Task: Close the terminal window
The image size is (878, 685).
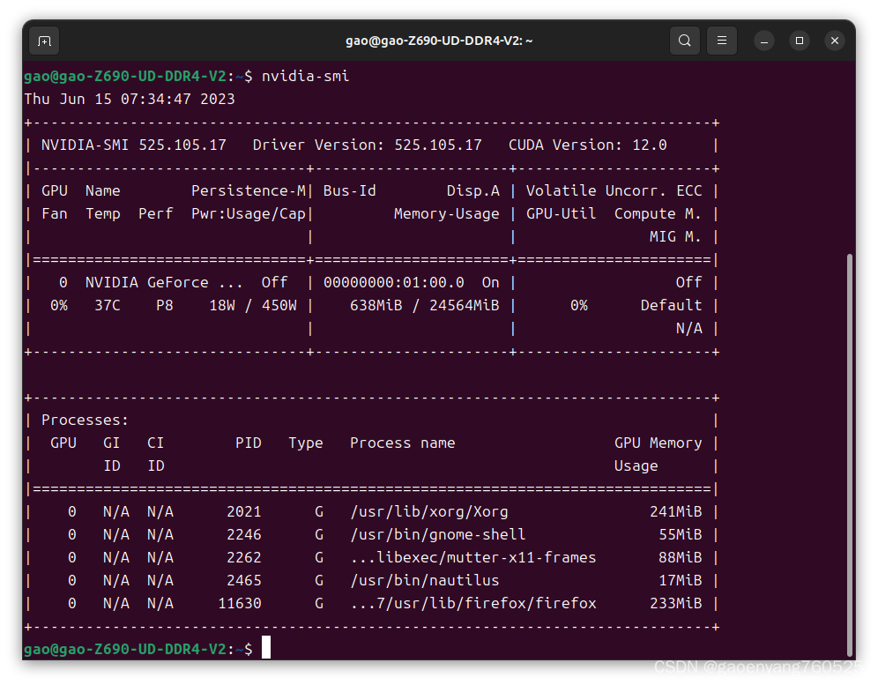Action: click(x=834, y=41)
